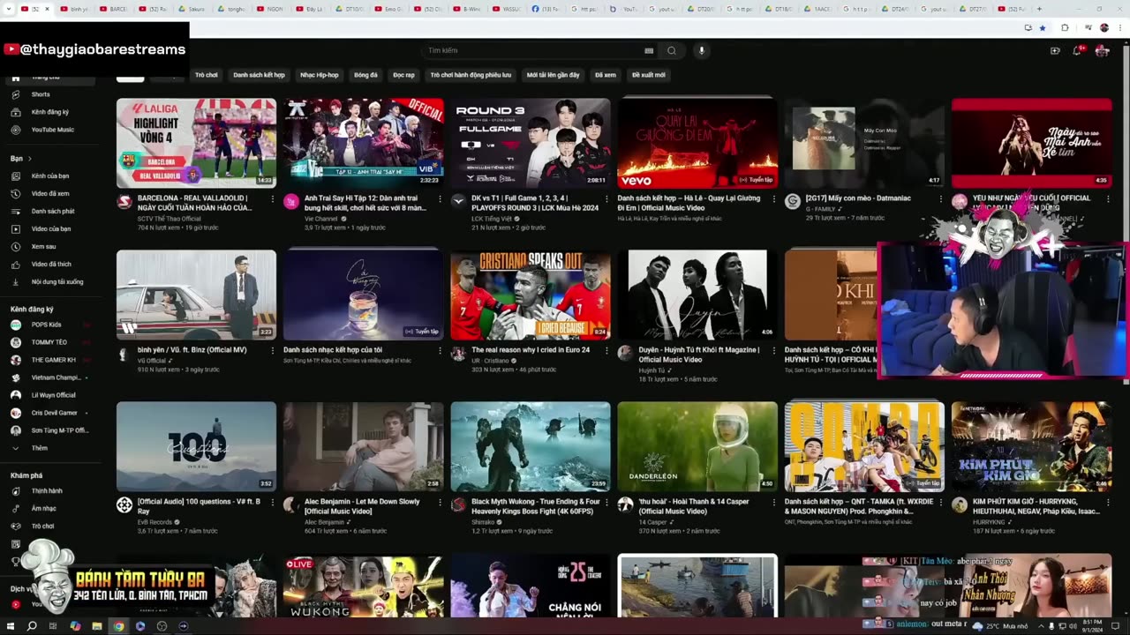
Task: Open THE GAMER KH channel
Action: point(53,360)
